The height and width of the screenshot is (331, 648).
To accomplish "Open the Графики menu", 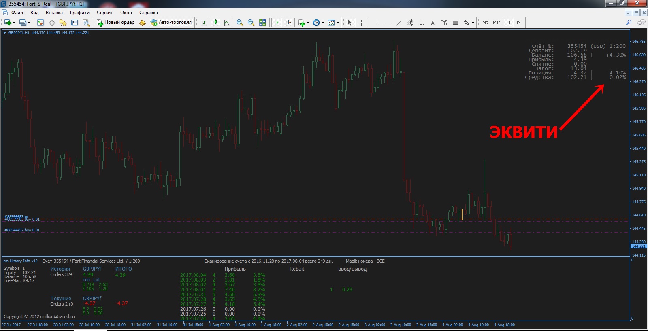I will point(79,13).
